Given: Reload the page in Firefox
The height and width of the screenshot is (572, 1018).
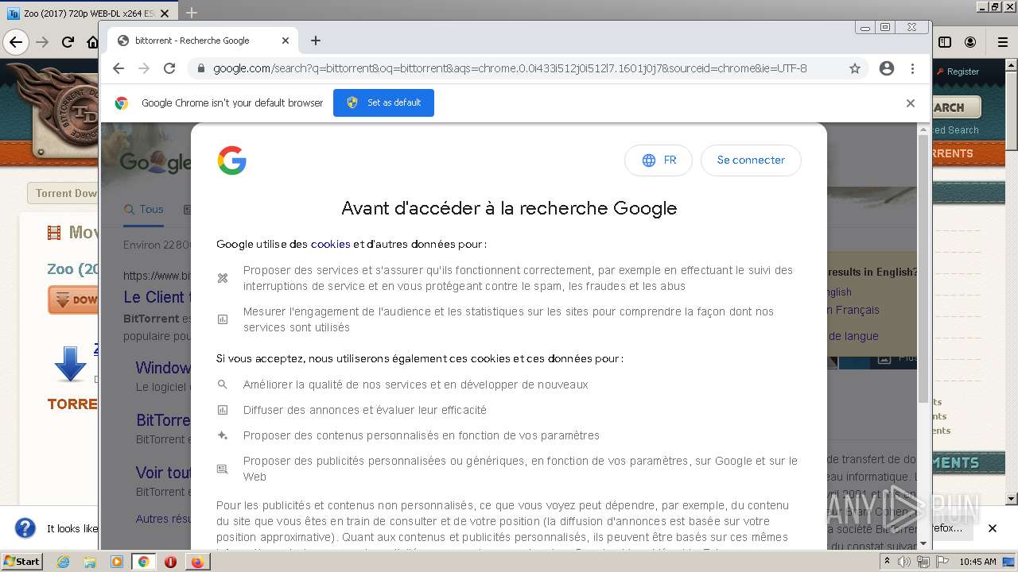Looking at the screenshot, I should [68, 42].
